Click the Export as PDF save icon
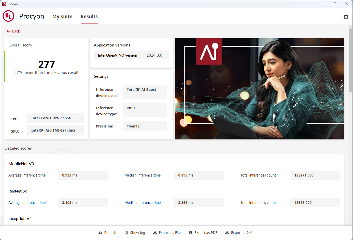Screen dimensions: 353x240 pyautogui.click(x=191, y=233)
